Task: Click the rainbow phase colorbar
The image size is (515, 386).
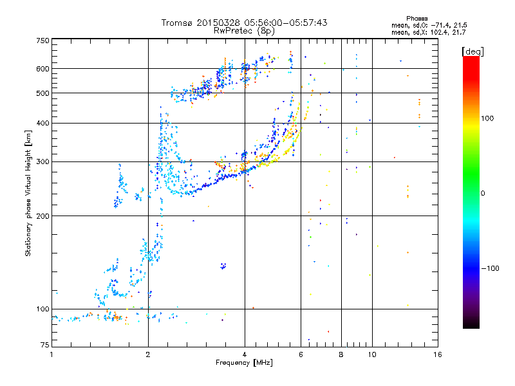Action: pyautogui.click(x=471, y=192)
